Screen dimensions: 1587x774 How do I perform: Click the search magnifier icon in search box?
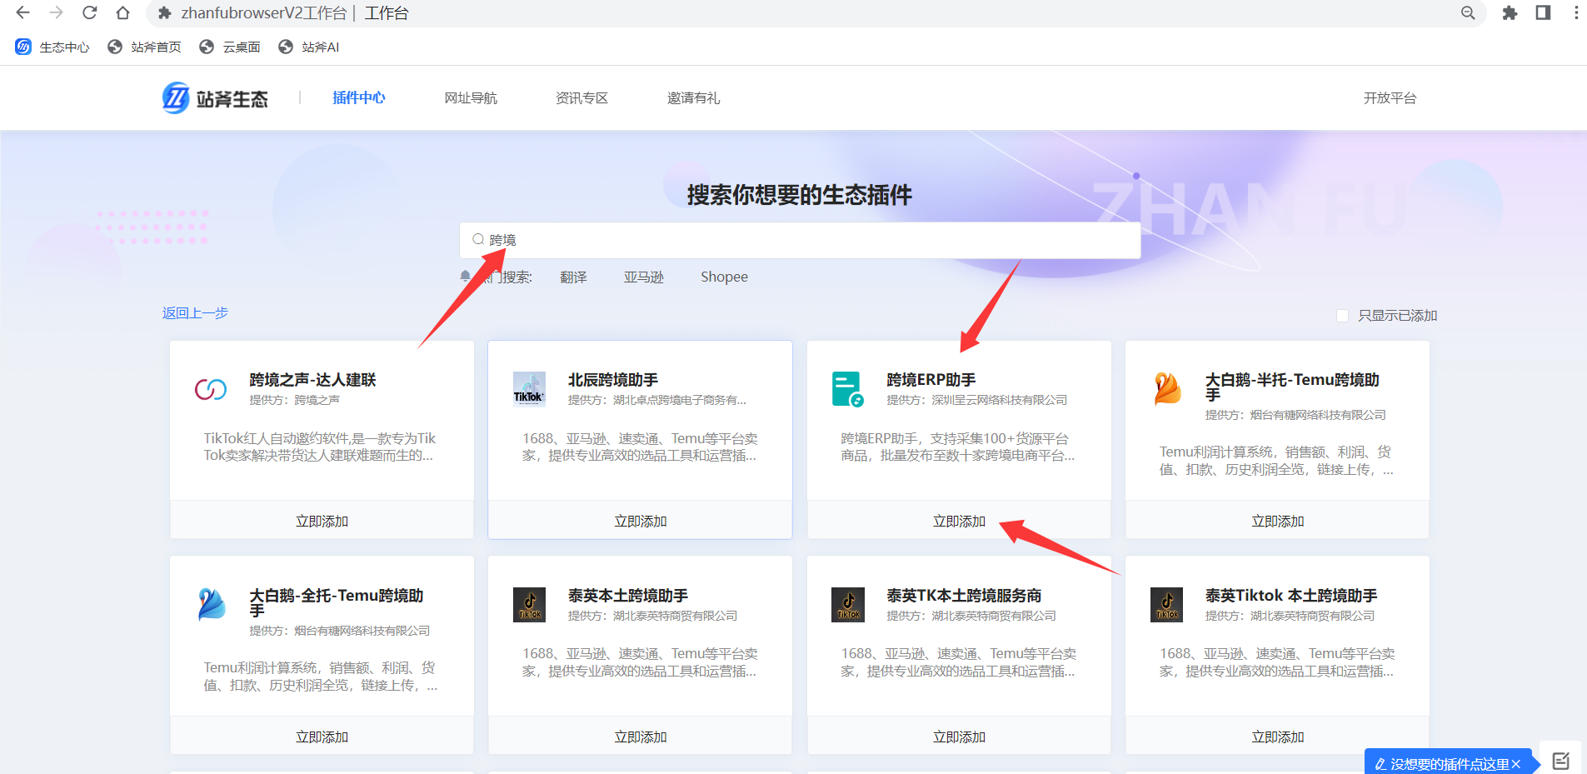(478, 239)
